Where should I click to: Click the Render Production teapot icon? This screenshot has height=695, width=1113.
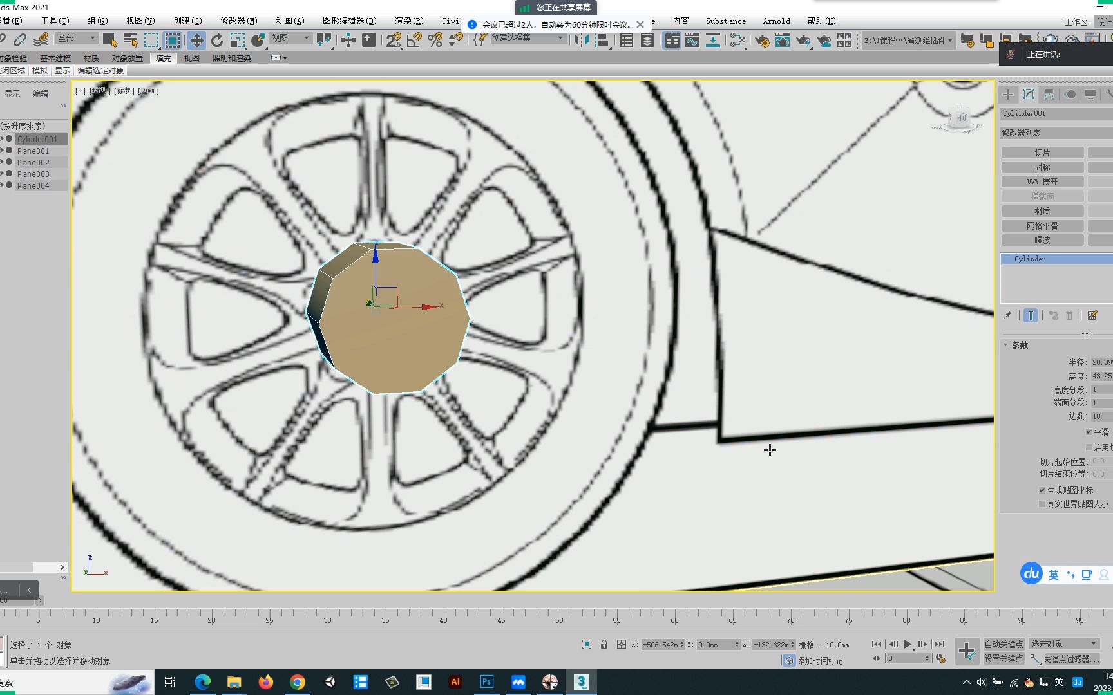coord(803,40)
